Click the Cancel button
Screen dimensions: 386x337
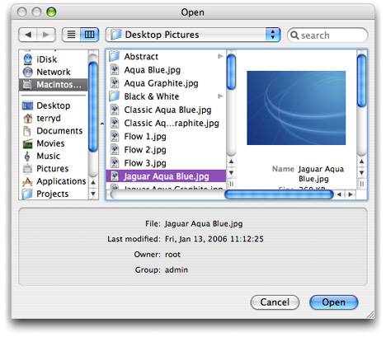pos(275,302)
